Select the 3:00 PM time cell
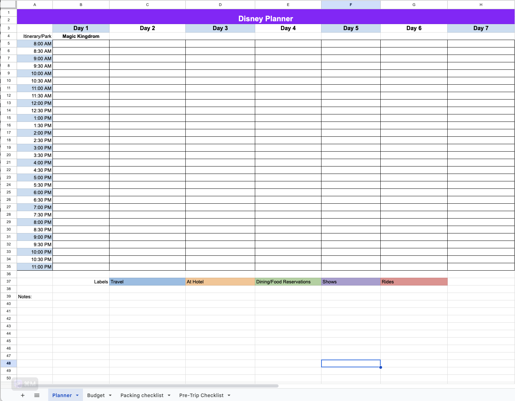The image size is (515, 401). 35,148
